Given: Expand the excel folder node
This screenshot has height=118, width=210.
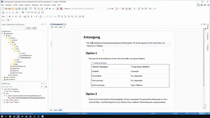Looking at the screenshot, I should tap(12, 60).
